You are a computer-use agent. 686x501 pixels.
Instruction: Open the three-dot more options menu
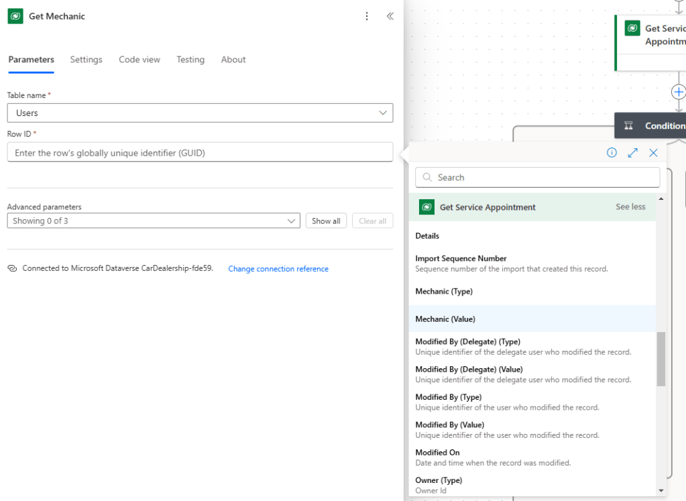click(x=367, y=16)
